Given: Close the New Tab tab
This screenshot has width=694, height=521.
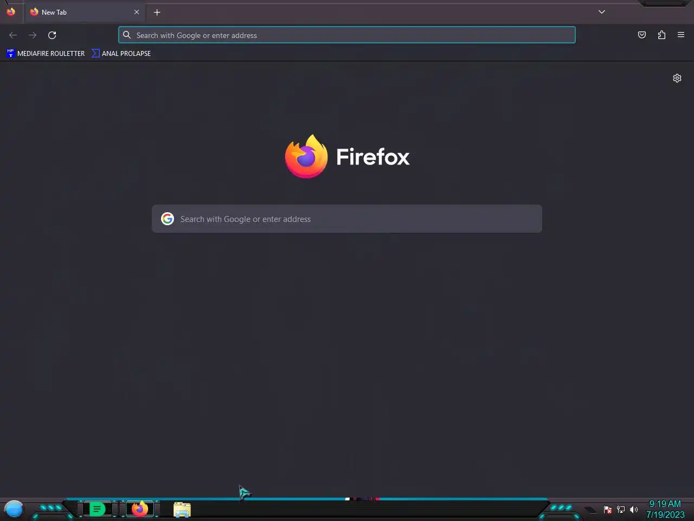Looking at the screenshot, I should coord(137,12).
